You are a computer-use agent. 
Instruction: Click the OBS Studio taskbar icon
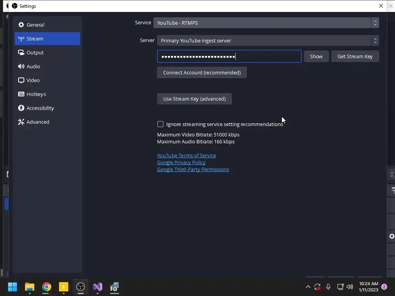81,287
